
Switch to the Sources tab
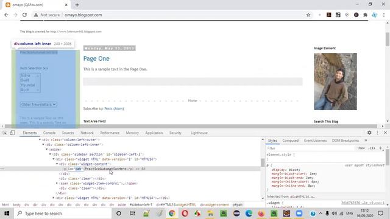point(68,133)
